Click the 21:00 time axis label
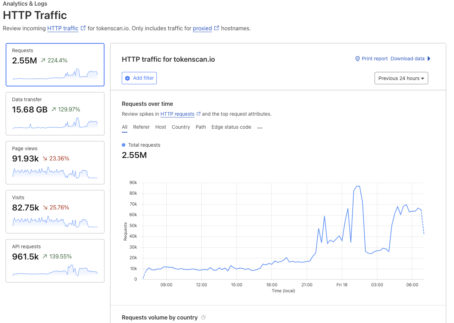 (x=307, y=285)
